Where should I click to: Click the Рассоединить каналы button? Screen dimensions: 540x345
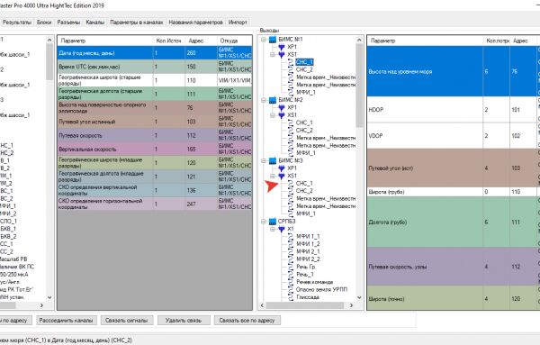click(66, 320)
